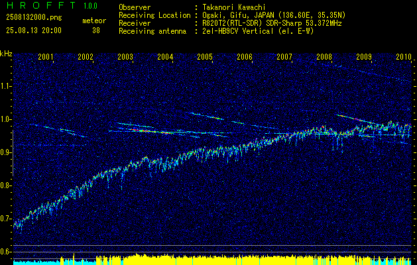Viewport: 417px width, 265px height.
Task: Click the meteor count 38
Action: (96, 30)
